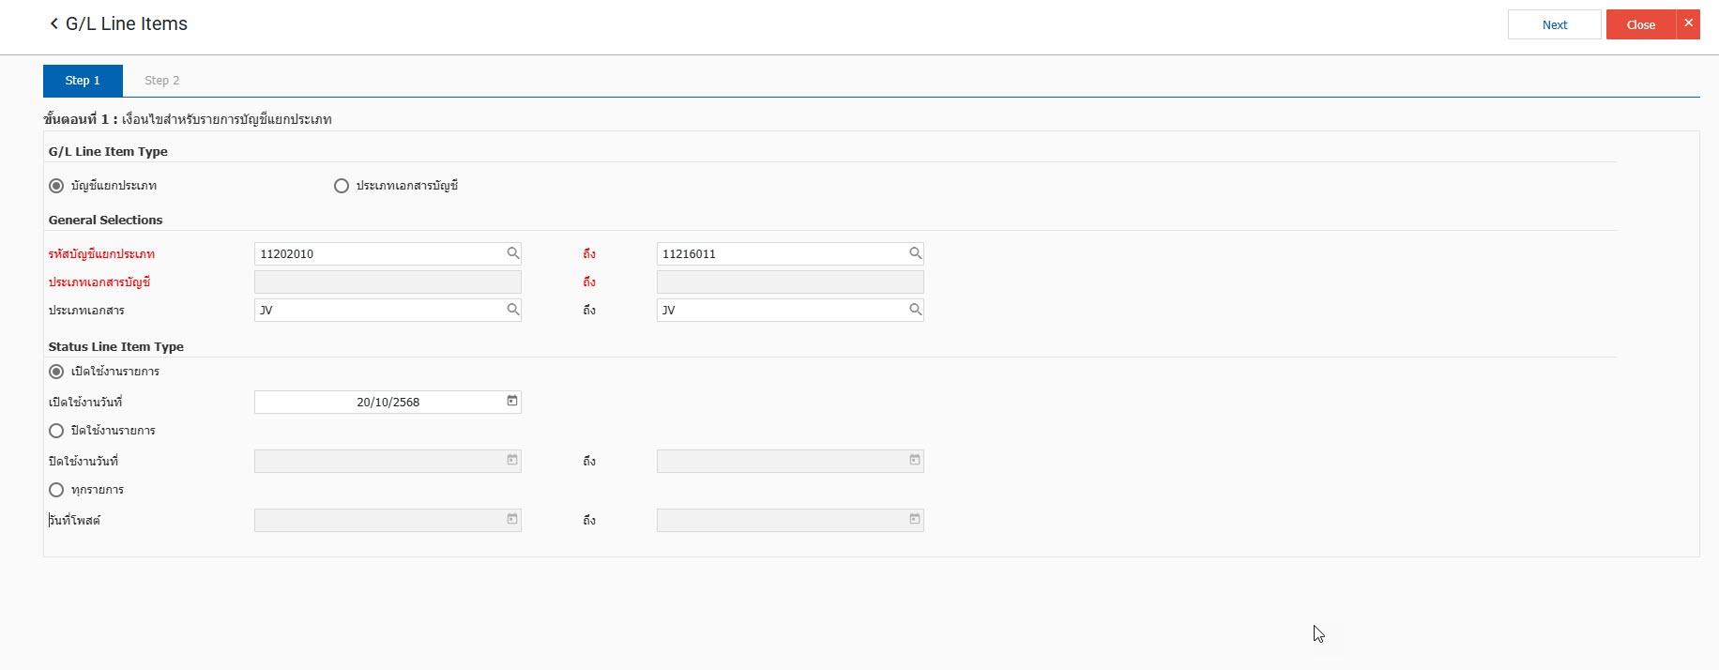Viewport: 1719px width, 670px height.
Task: Click the ending account code field containing 11216011
Action: [779, 254]
